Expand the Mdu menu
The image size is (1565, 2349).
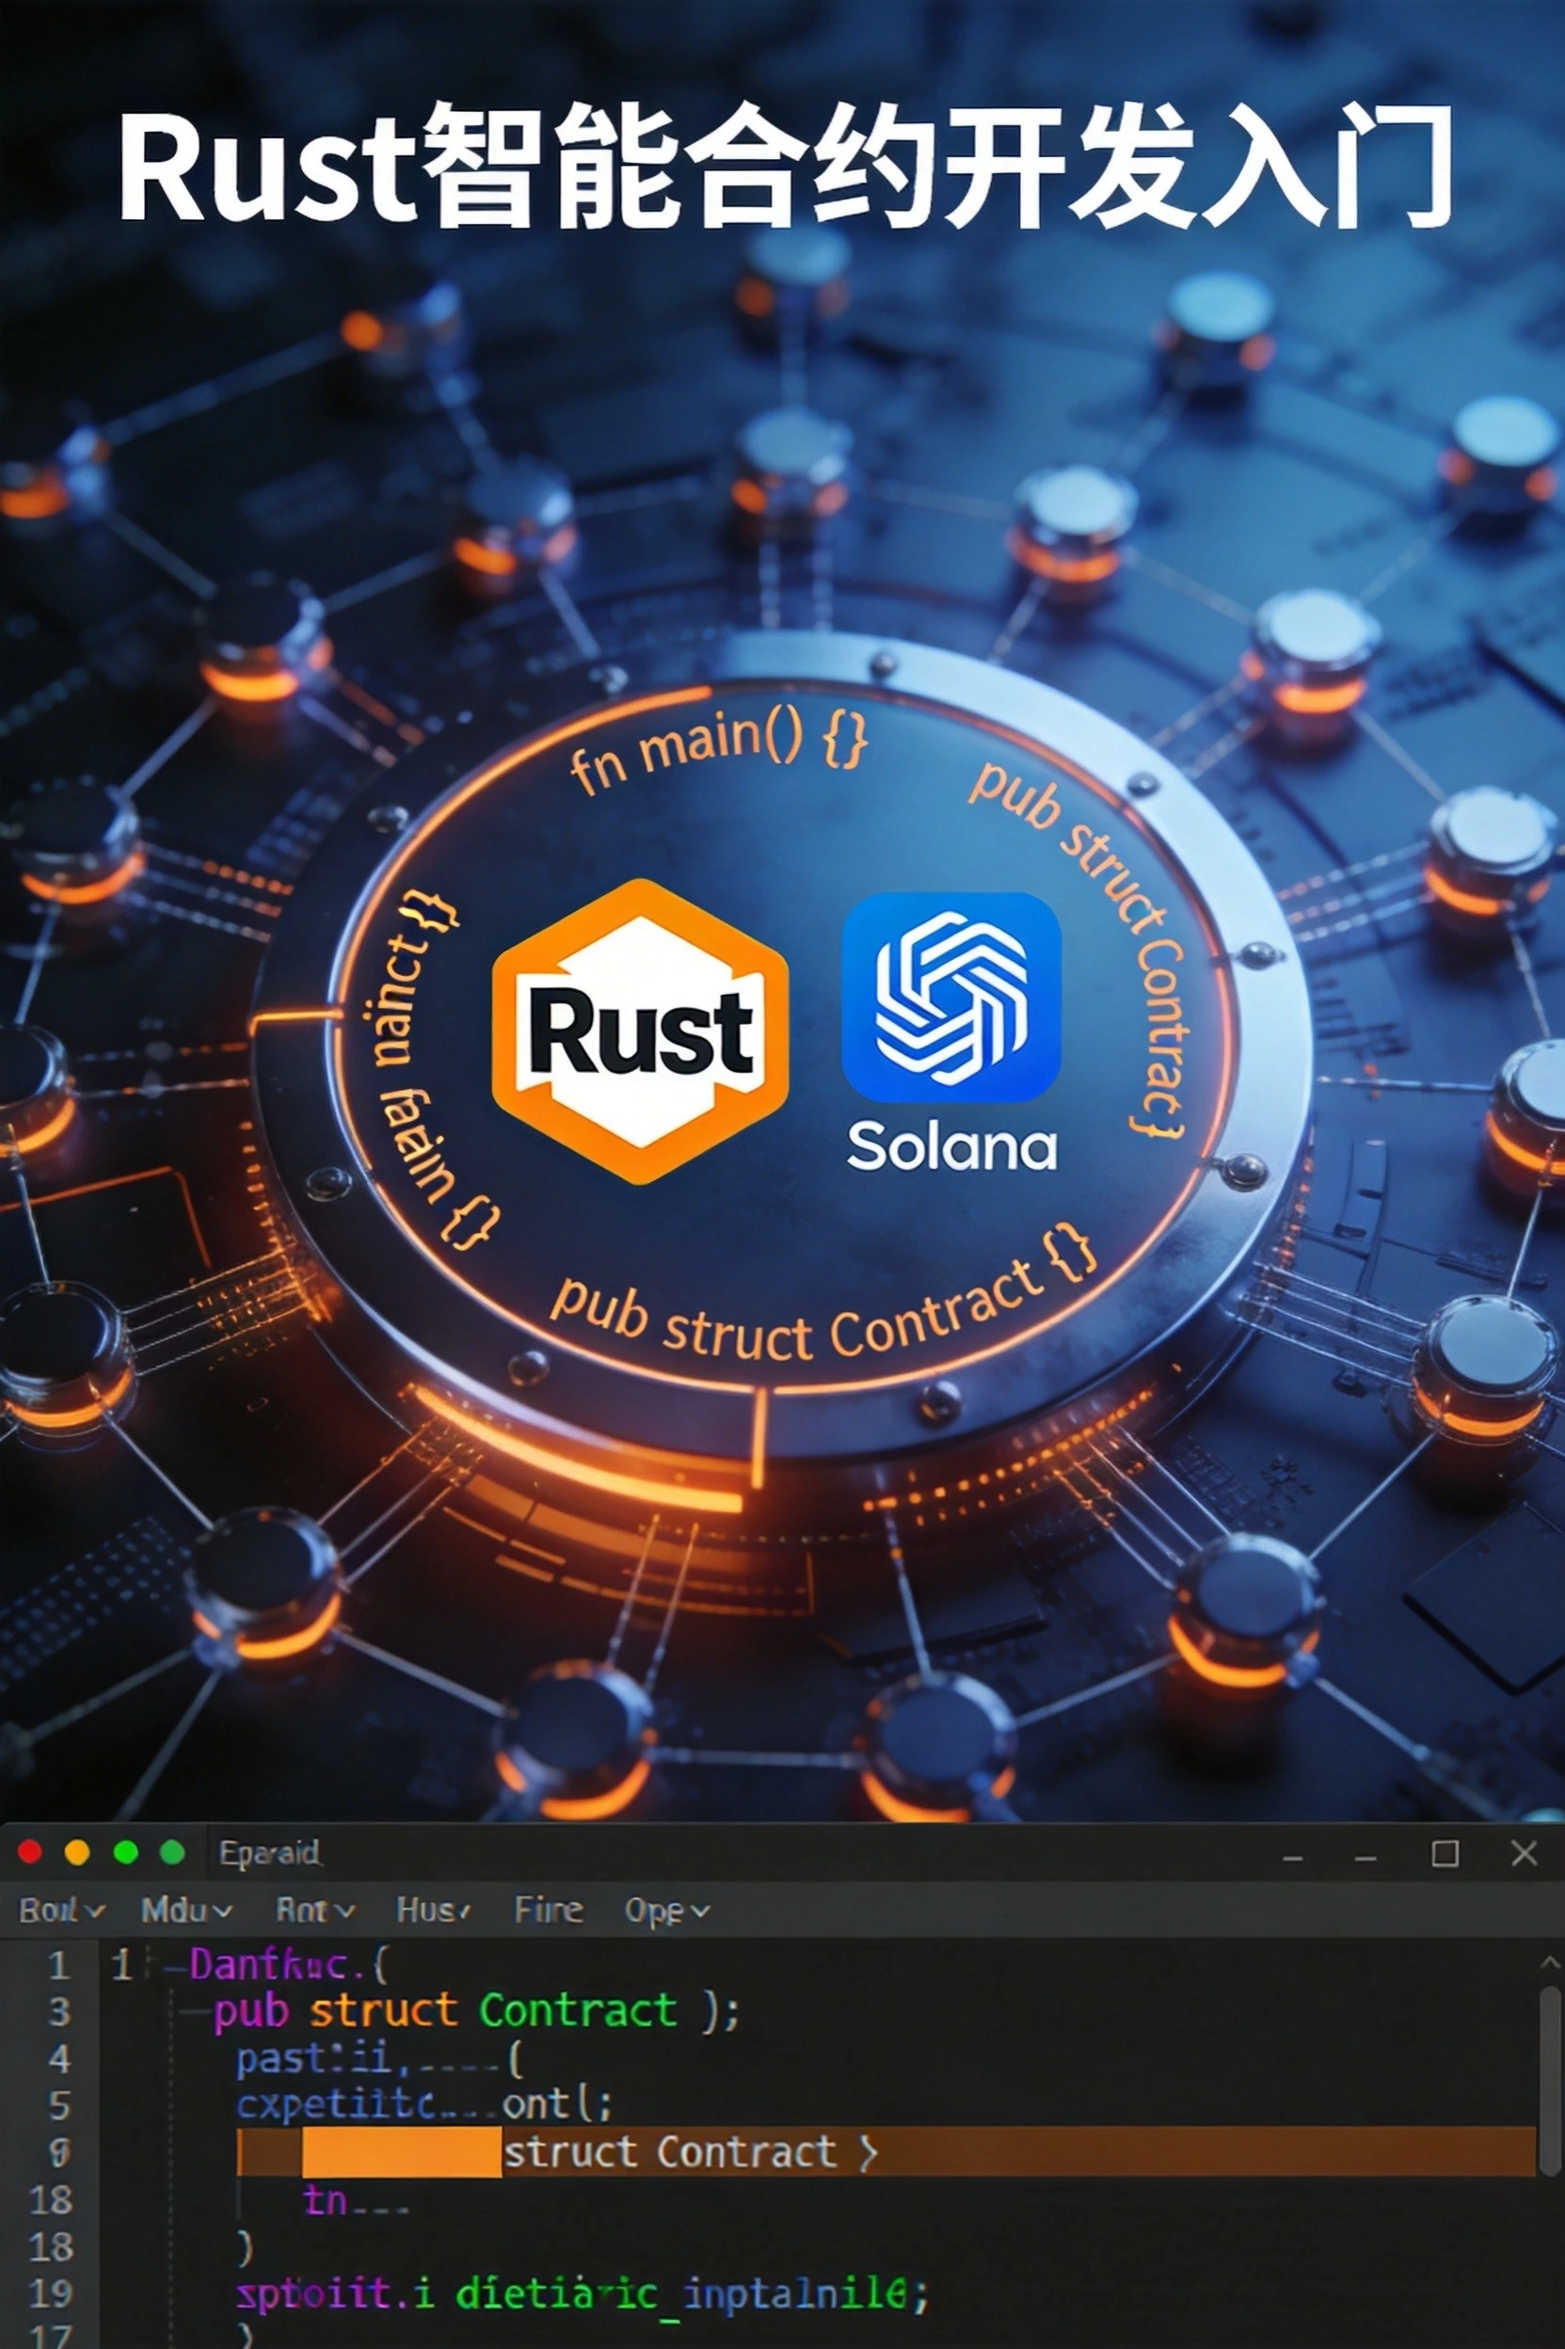pyautogui.click(x=186, y=1910)
